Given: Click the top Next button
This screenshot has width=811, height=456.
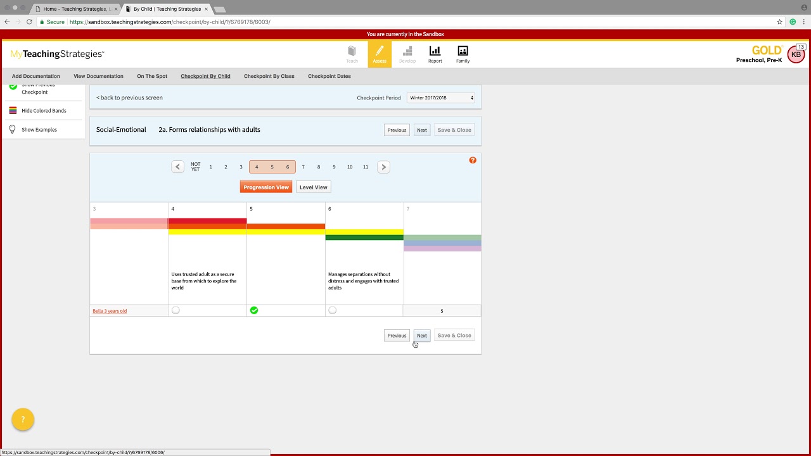Looking at the screenshot, I should point(422,130).
